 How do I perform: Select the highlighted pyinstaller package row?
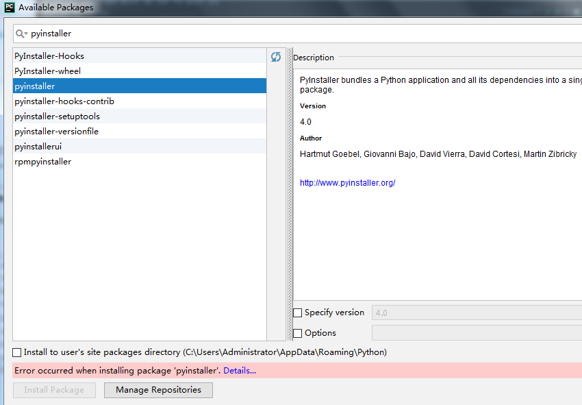[x=140, y=86]
